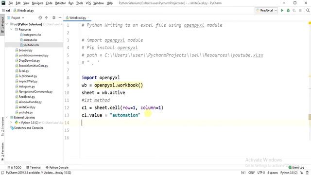Toggle the Structure side panel
The image size is (311, 175).
pyautogui.click(x=2, y=126)
